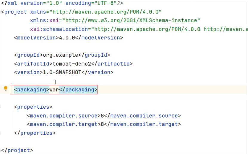Image resolution: width=248 pixels, height=155 pixels.
Task: Click the opening groupId tag
Action: [x=28, y=55]
